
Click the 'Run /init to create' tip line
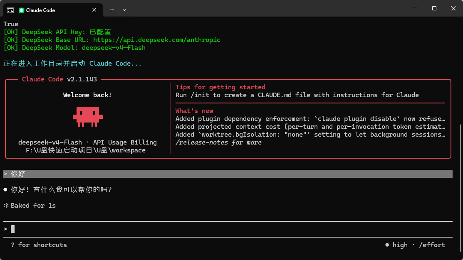pos(297,95)
